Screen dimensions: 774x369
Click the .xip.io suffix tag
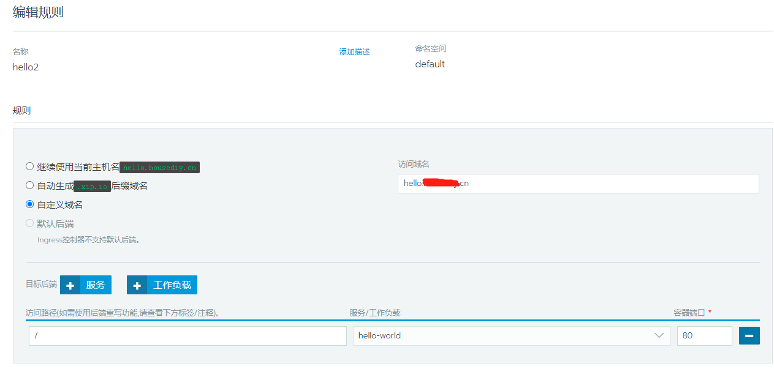92,186
